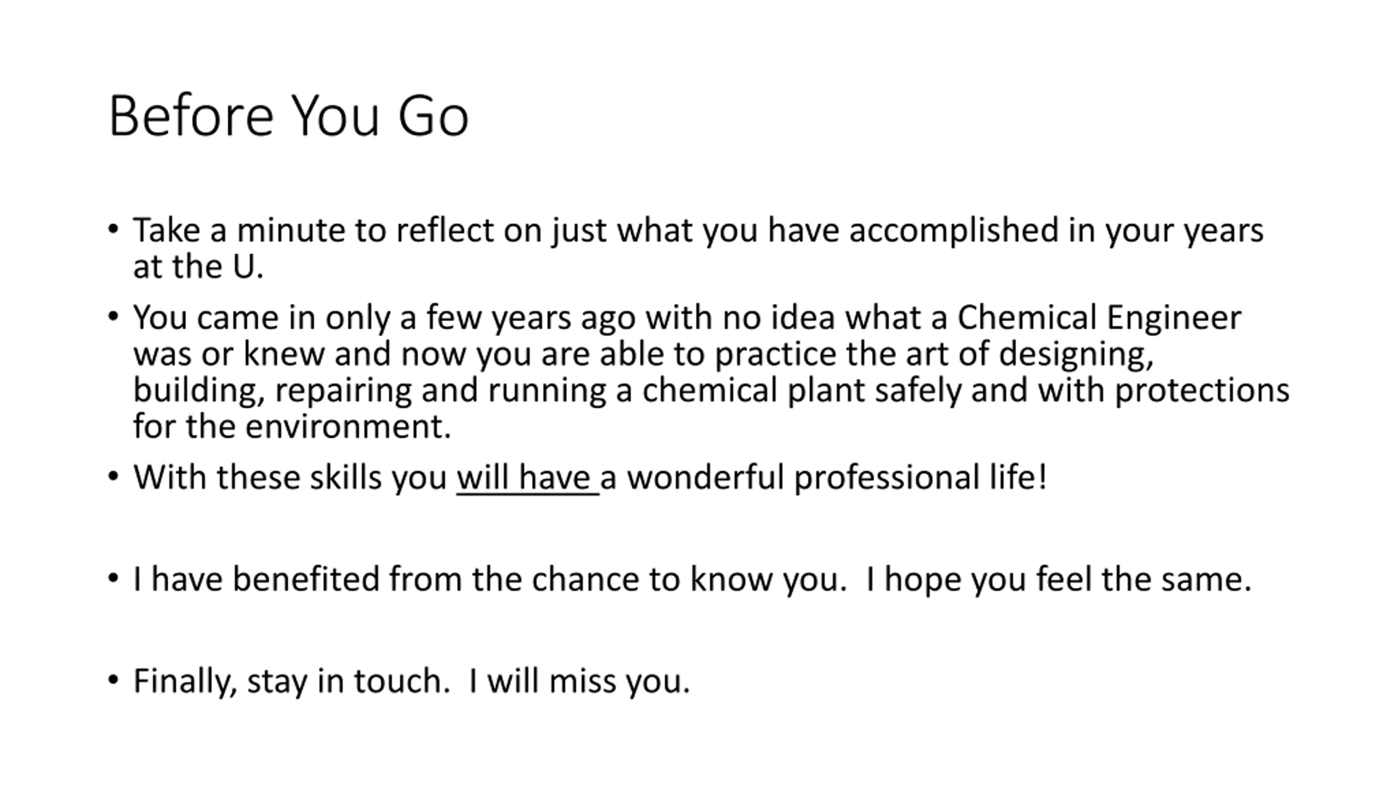Click the sentence "I will miss you."
Screen dimensions: 1398x786
tap(580, 681)
